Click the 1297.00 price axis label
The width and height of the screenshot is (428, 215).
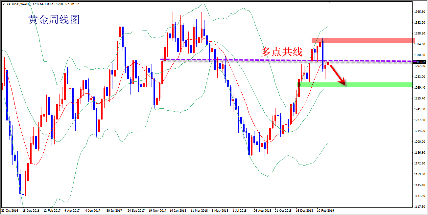pos(420,66)
